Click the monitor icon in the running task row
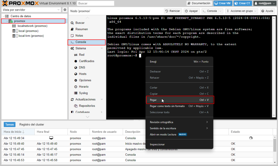 (51, 138)
